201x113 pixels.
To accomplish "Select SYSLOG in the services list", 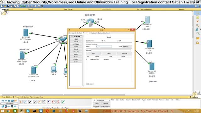I will click(x=76, y=52).
